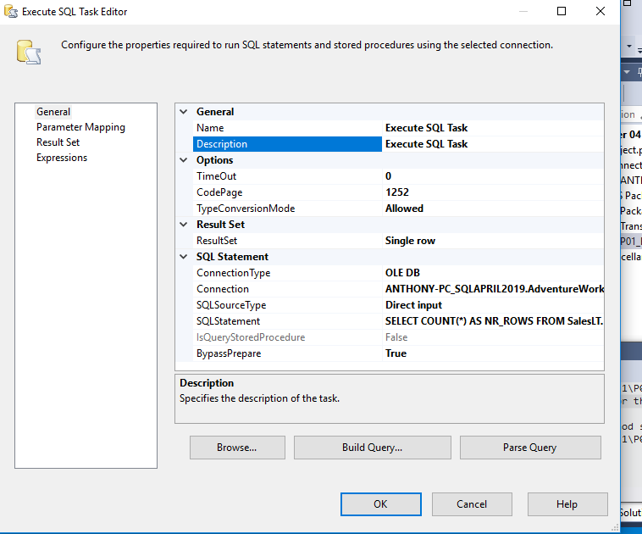Click the Parse Query button
Screen dimensions: 642x534
coord(529,448)
